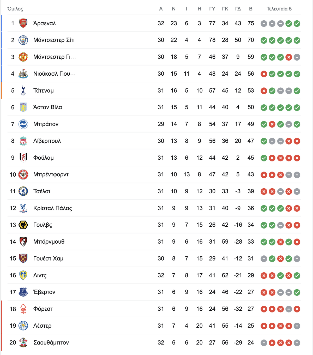
Task: Click Fulham's first green win indicator
Action: (x=264, y=158)
